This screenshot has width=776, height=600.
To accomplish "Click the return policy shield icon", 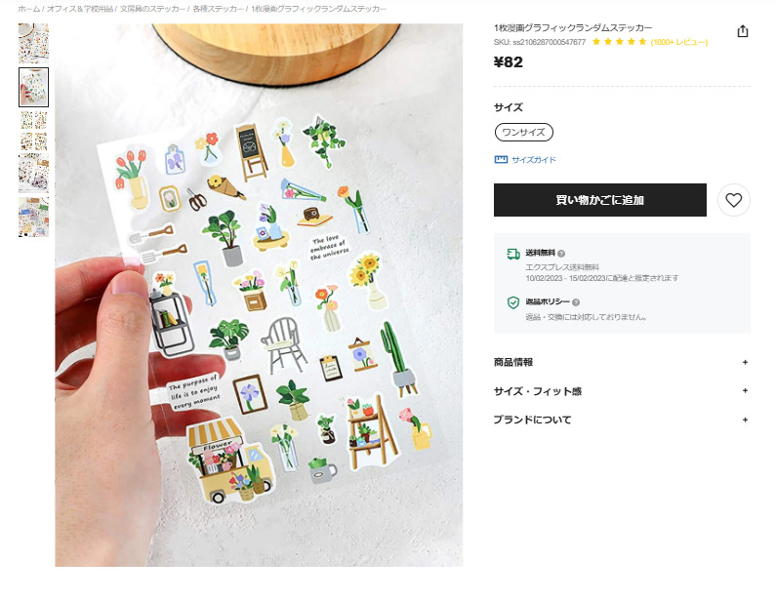I will 513,302.
